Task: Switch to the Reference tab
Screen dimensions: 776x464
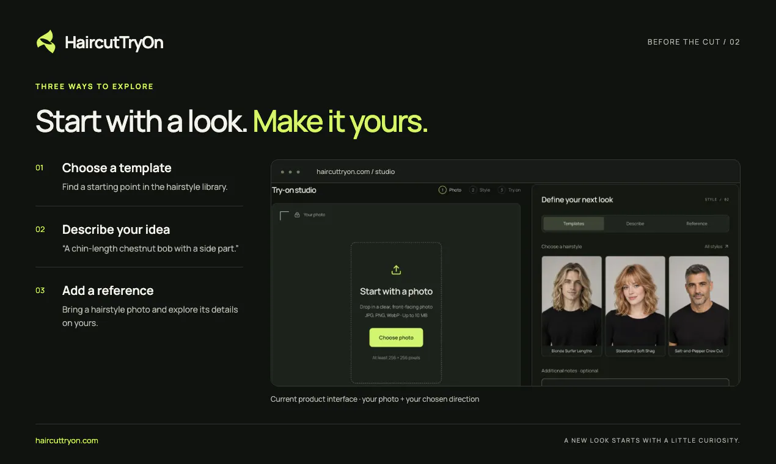Action: coord(697,223)
